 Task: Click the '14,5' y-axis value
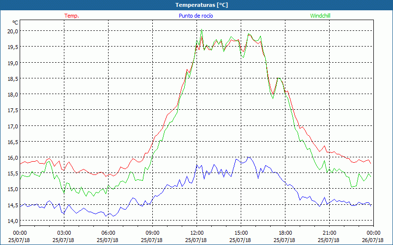(13, 205)
